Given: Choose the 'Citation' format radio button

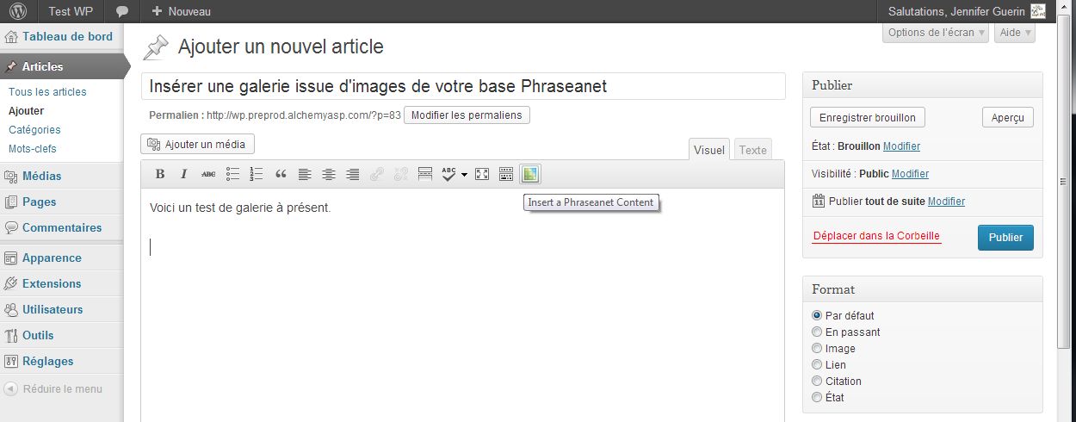Looking at the screenshot, I should pos(817,382).
